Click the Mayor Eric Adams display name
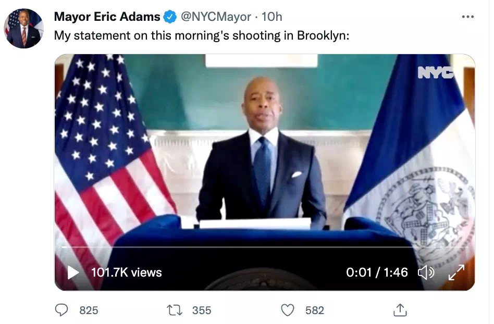Viewport: 494px width, 324px height. click(x=107, y=17)
